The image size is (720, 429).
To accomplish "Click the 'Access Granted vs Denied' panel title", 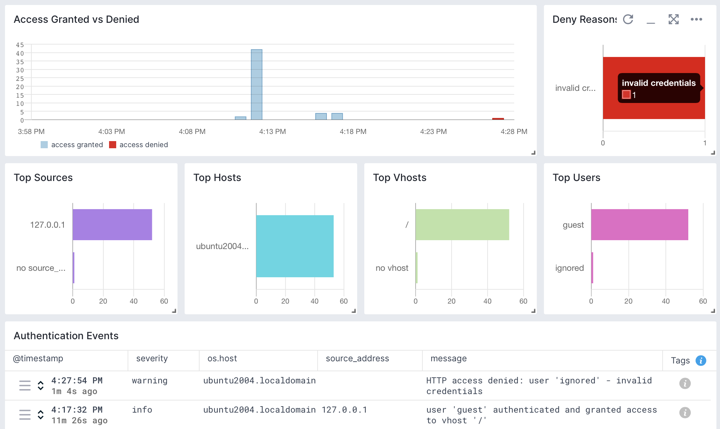I will 76,19.
